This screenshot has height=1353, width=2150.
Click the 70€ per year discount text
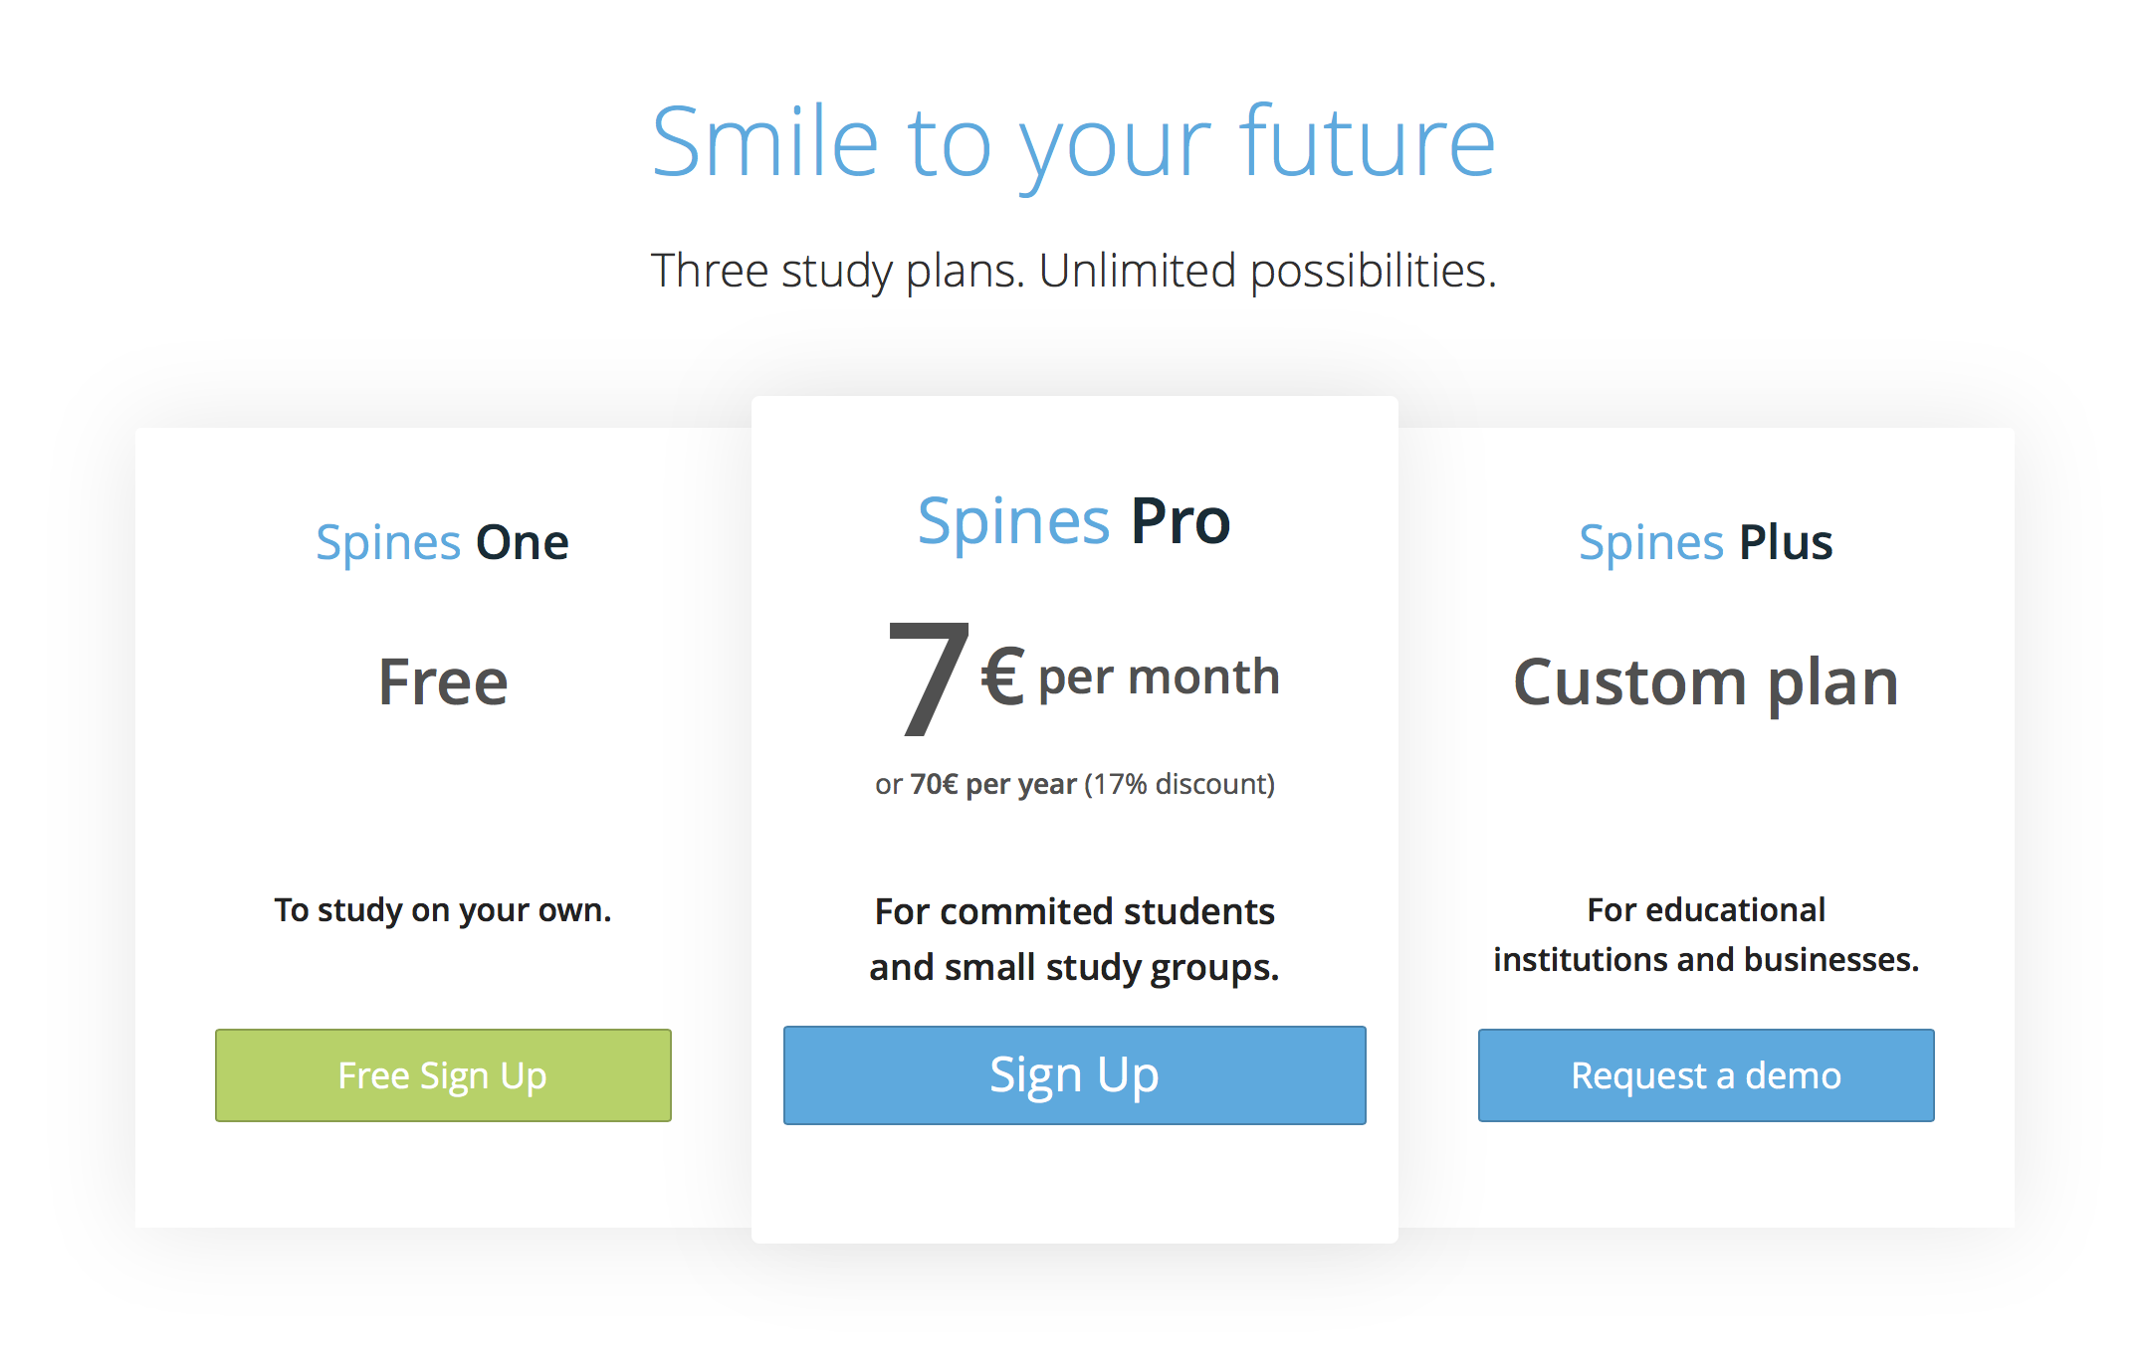point(992,784)
